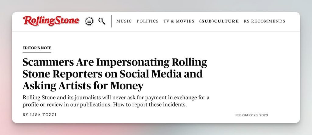Viewport: 312px width, 135px height.
Task: Open the (Sub)Culture section
Action: [x=219, y=21]
